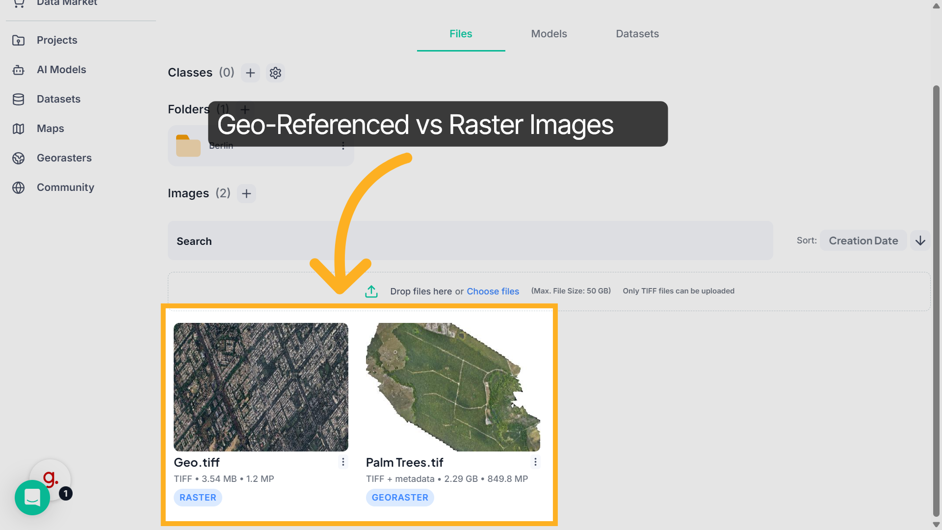This screenshot has width=942, height=530.
Task: Click the Community globe icon
Action: (19, 187)
